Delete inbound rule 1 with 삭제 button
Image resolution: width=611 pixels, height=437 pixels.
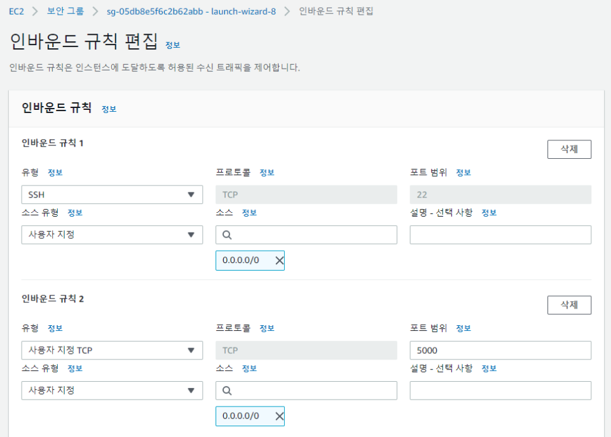coord(569,149)
